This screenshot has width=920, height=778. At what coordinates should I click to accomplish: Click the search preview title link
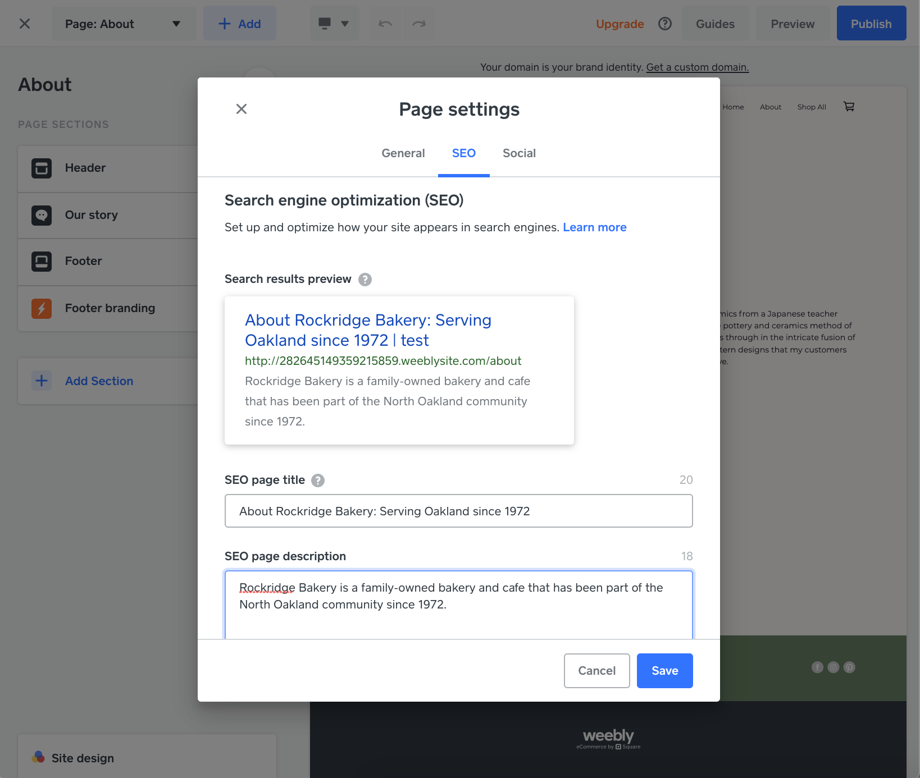368,330
